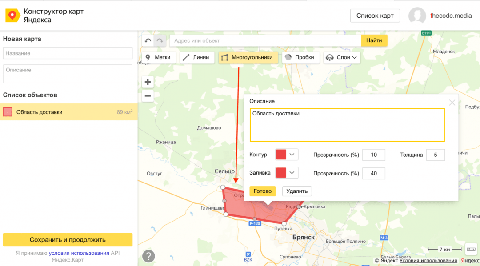Click the Толщина thickness input field
The image size is (480, 266).
[x=435, y=155]
